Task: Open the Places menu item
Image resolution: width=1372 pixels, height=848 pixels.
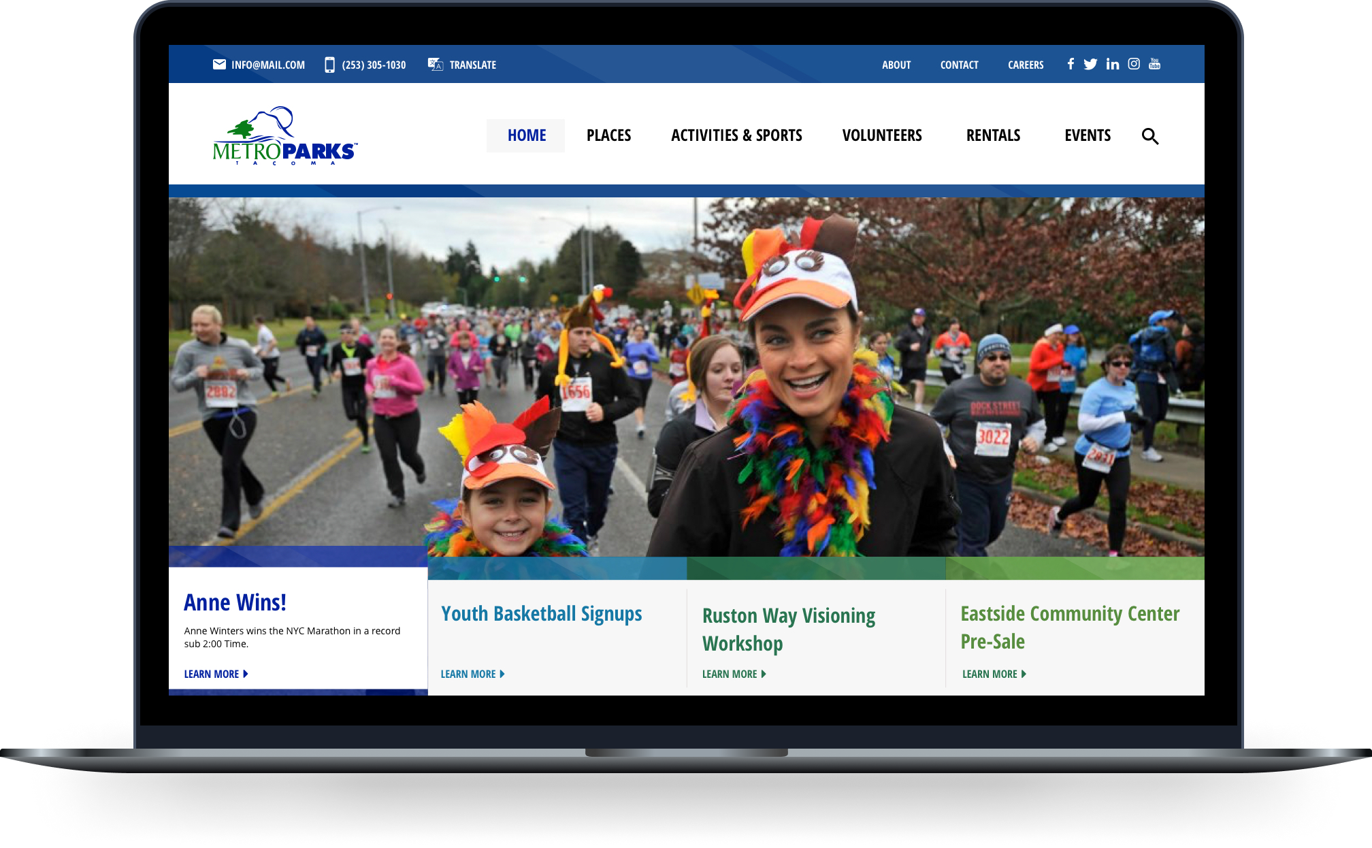Action: [608, 135]
